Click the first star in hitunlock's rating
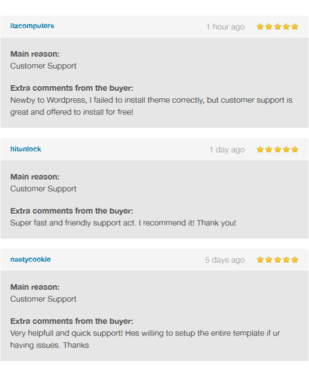The width and height of the screenshot is (309, 381). point(260,149)
